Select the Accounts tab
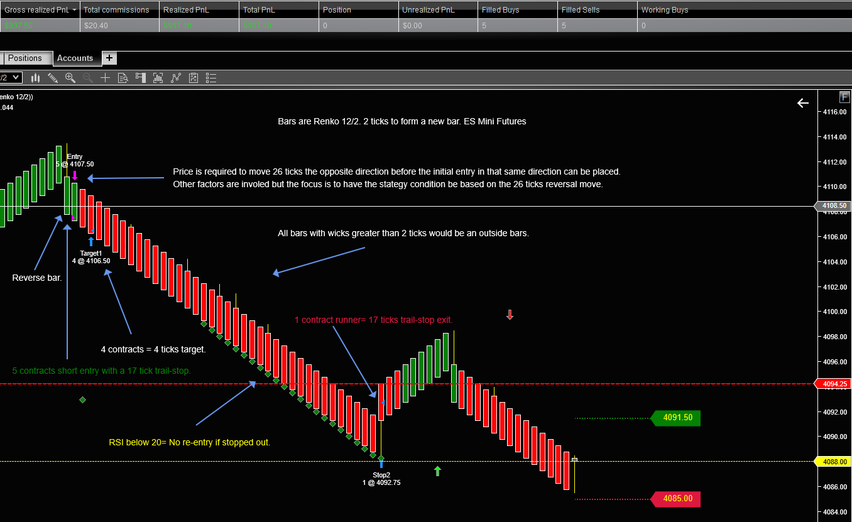852x522 pixels. [76, 58]
